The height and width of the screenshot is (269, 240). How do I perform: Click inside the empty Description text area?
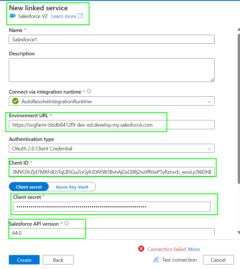pyautogui.click(x=112, y=70)
